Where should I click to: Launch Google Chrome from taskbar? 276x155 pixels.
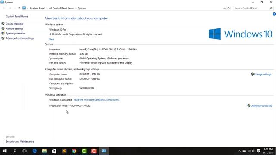pyautogui.click(x=74, y=151)
